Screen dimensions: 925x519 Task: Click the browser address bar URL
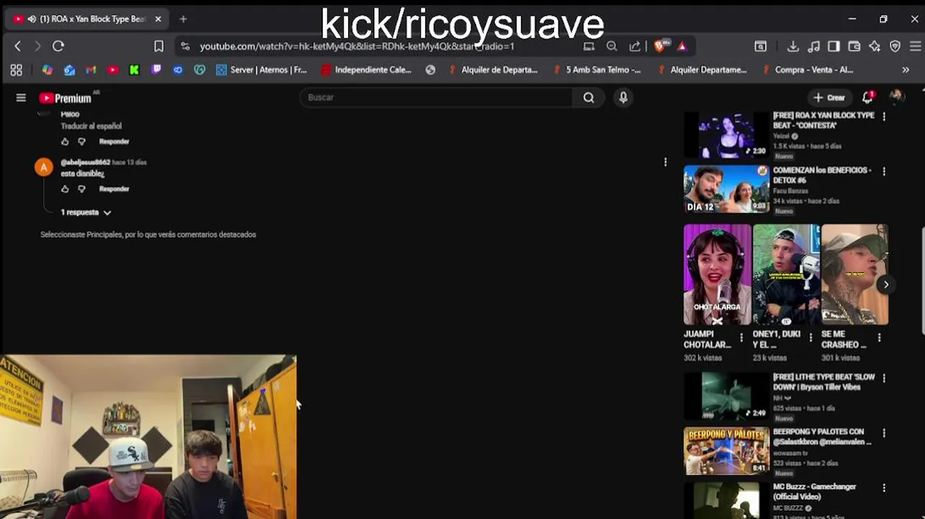click(x=357, y=46)
